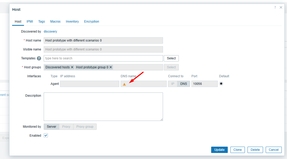Image resolution: width=287 pixels, height=159 pixels.
Task: Click the help icon in dialog header
Action: pyautogui.click(x=275, y=8)
